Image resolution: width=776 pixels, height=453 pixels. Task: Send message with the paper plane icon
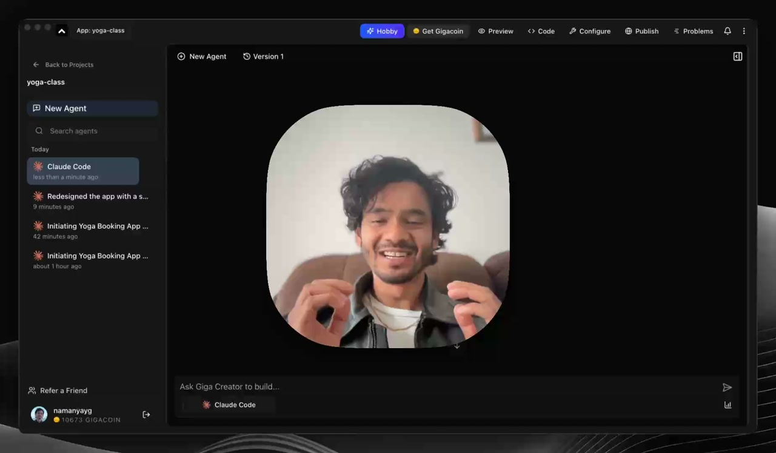(x=727, y=388)
